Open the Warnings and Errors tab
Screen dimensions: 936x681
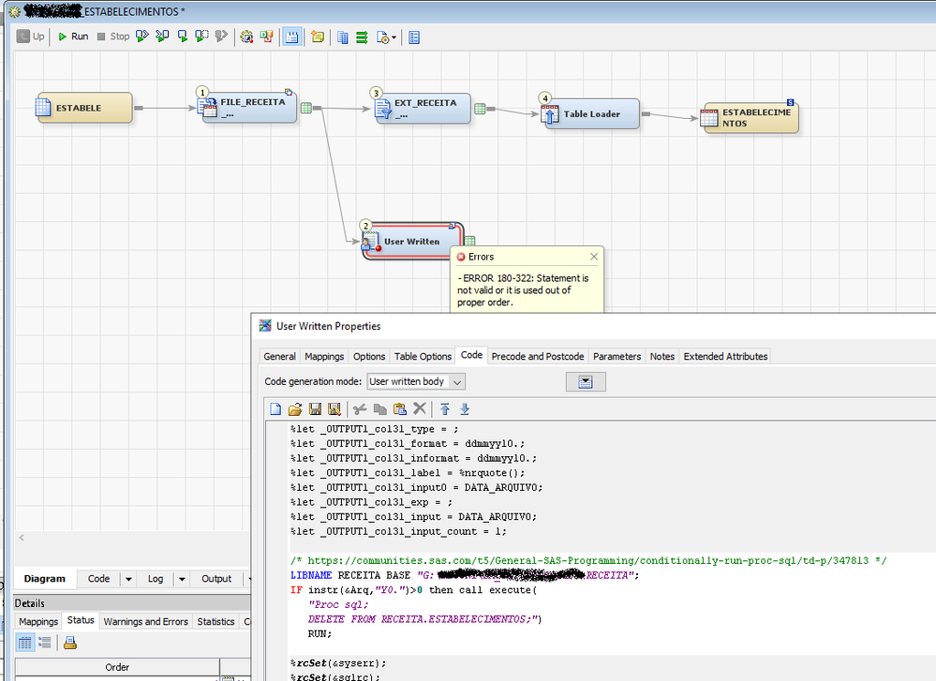pos(145,621)
